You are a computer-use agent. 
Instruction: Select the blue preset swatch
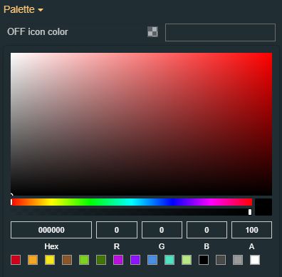click(x=152, y=260)
